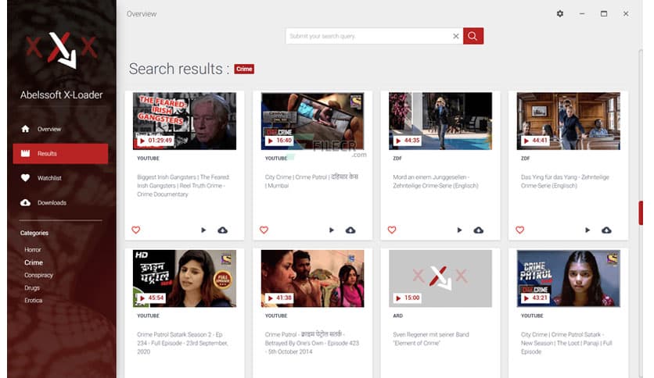Open the Watchlist section

tap(49, 178)
